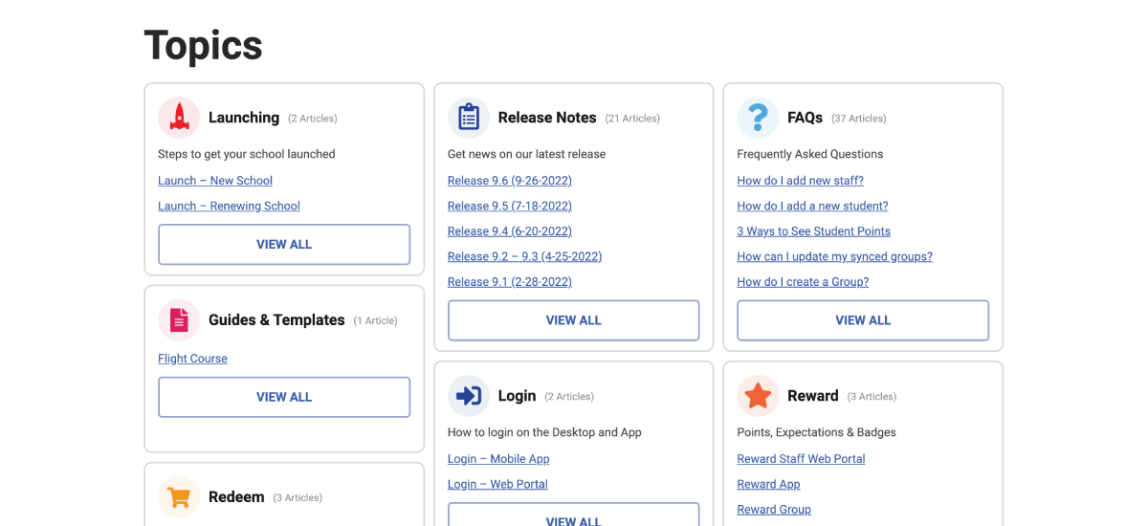Open the Reward Staff Web Portal link
Viewport: 1148px width, 526px height.
coord(801,459)
